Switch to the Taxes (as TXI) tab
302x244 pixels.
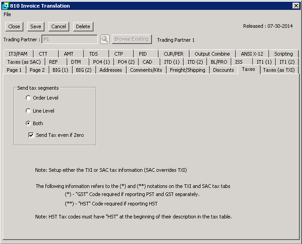(279, 70)
